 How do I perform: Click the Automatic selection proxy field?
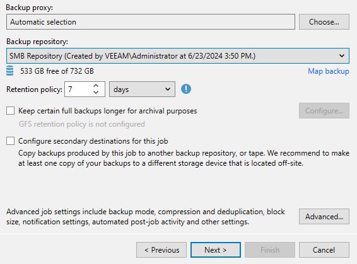tap(151, 22)
